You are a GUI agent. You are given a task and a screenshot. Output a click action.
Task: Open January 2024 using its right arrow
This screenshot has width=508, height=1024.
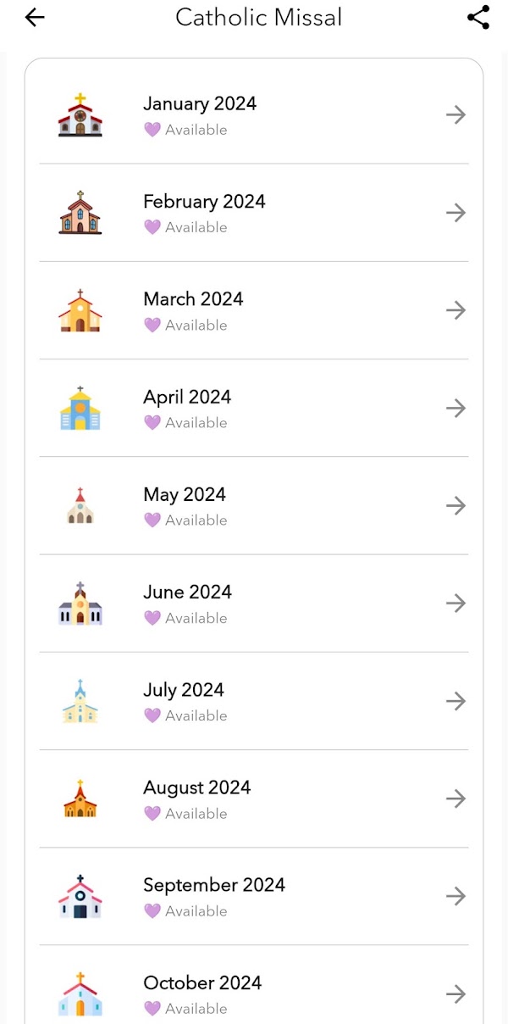tap(456, 115)
